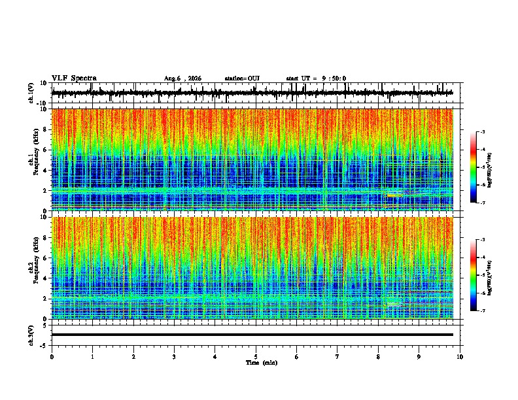
Task: Click the "station=OUI" header label
Action: click(242, 78)
